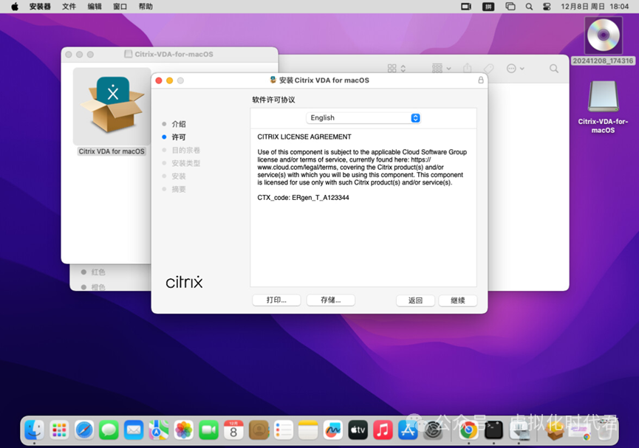Open the 安装器 menu
The width and height of the screenshot is (639, 448).
tap(40, 7)
